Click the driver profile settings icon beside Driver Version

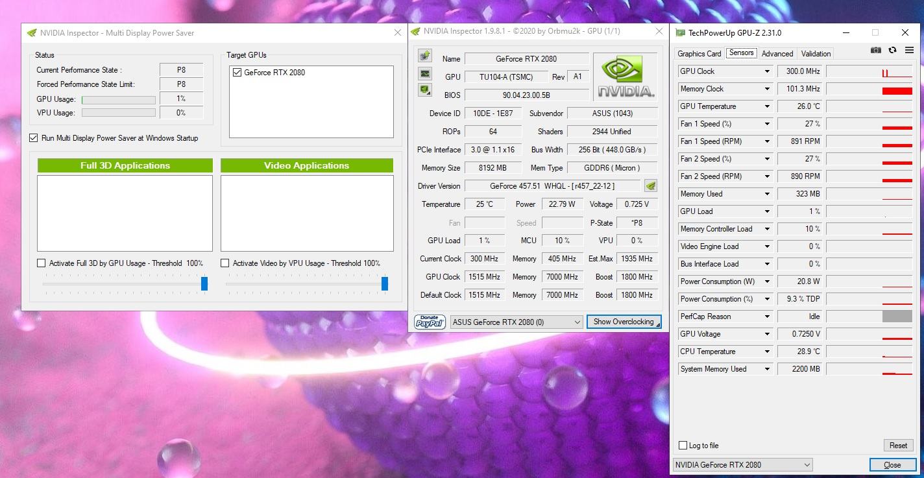point(651,186)
